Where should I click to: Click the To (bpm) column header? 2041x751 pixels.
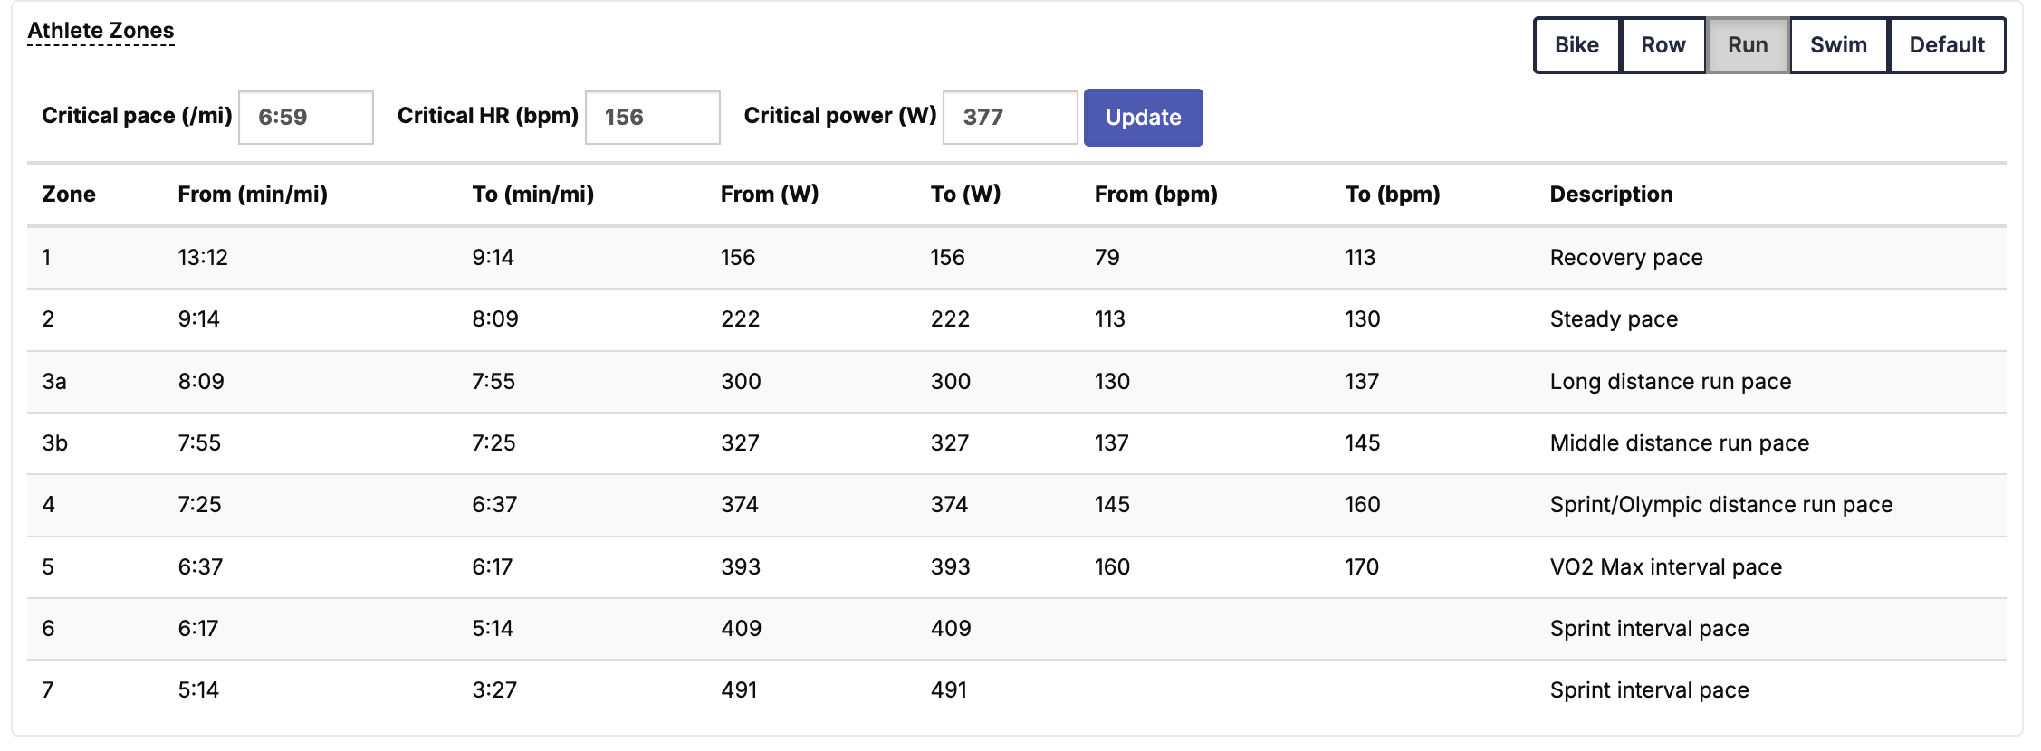pyautogui.click(x=1393, y=195)
